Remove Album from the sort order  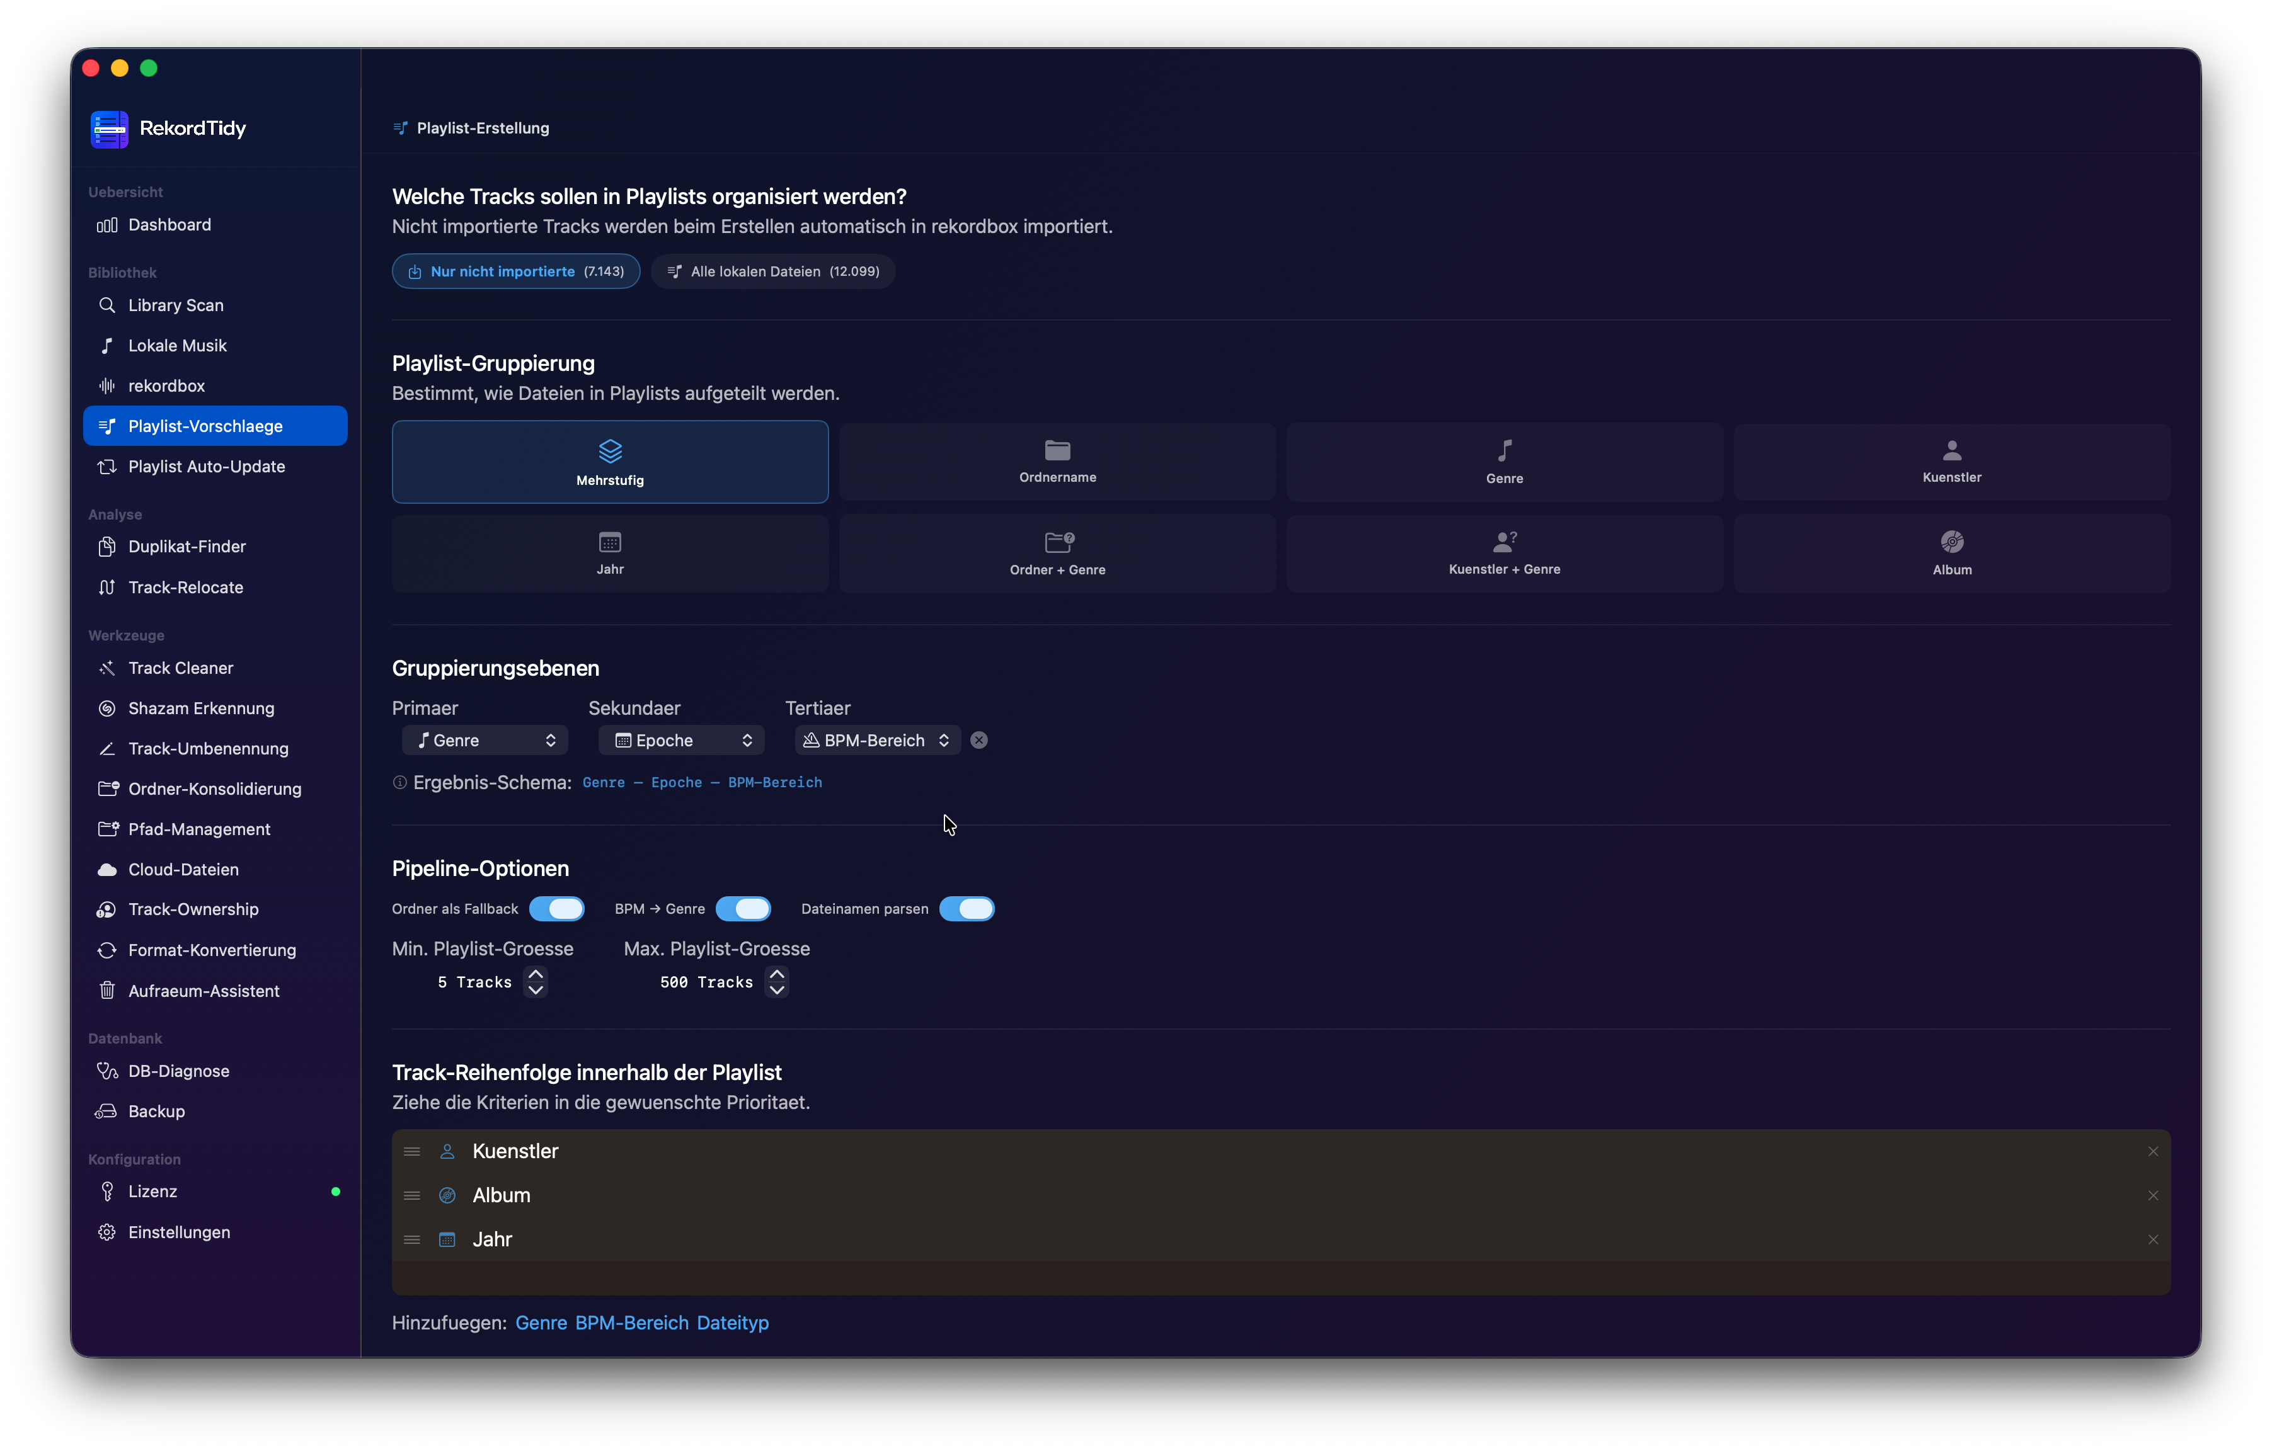2153,1197
